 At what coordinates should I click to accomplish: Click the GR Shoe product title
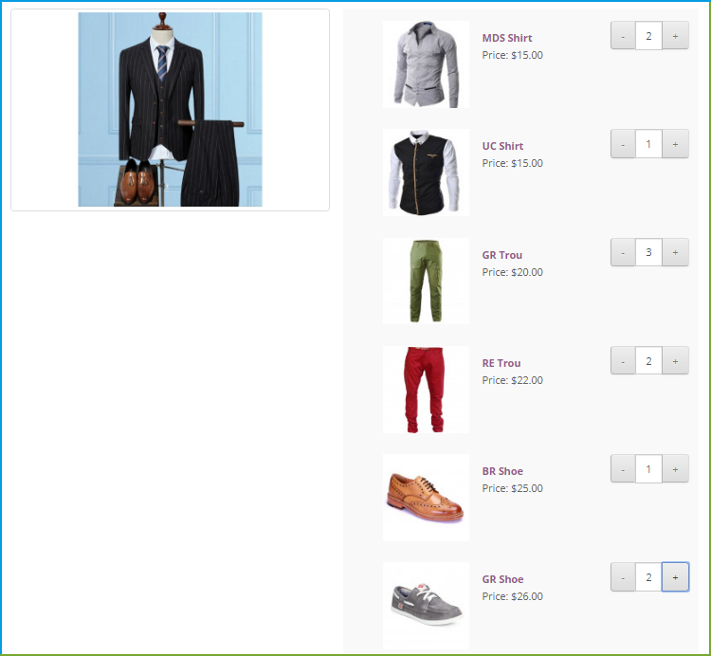coord(502,579)
